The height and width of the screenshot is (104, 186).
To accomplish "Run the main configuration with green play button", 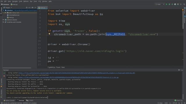I will [x=167, y=4].
